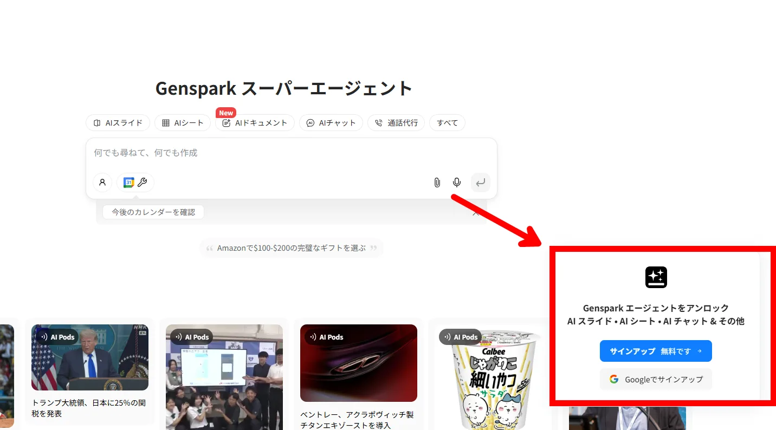Click the サインアップ 無料です button

(656, 351)
